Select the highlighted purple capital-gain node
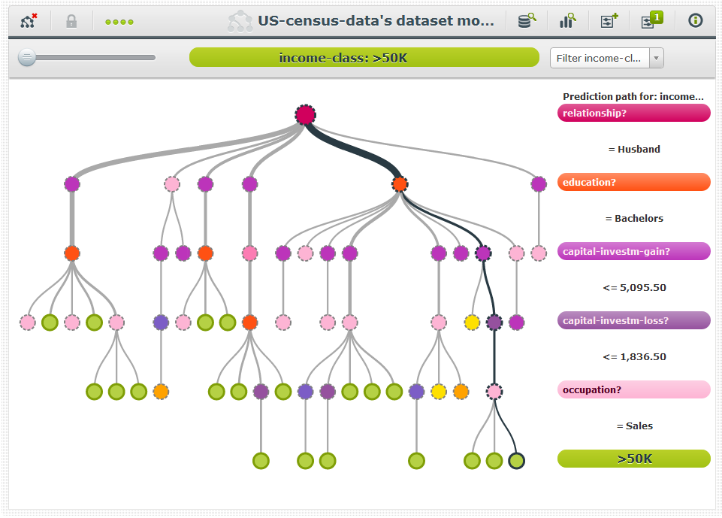Image resolution: width=722 pixels, height=518 pixels. (483, 253)
